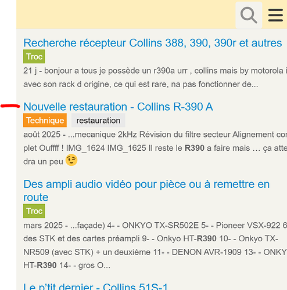
Task: Open the 'Collins 51S-1' topic link
Action: tap(95, 287)
